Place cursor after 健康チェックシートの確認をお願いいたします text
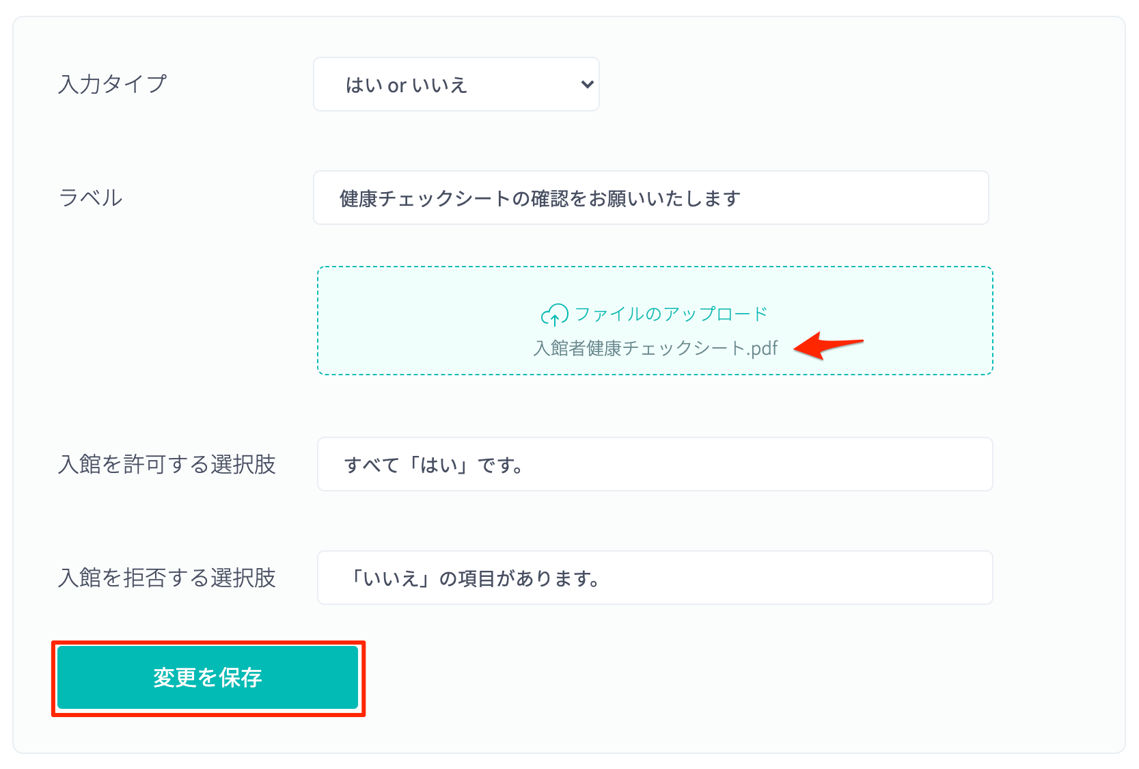 click(743, 198)
